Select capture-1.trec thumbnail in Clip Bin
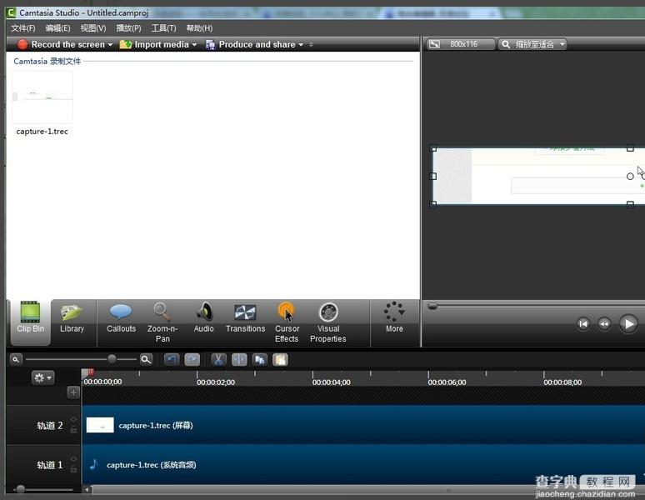 [x=42, y=97]
